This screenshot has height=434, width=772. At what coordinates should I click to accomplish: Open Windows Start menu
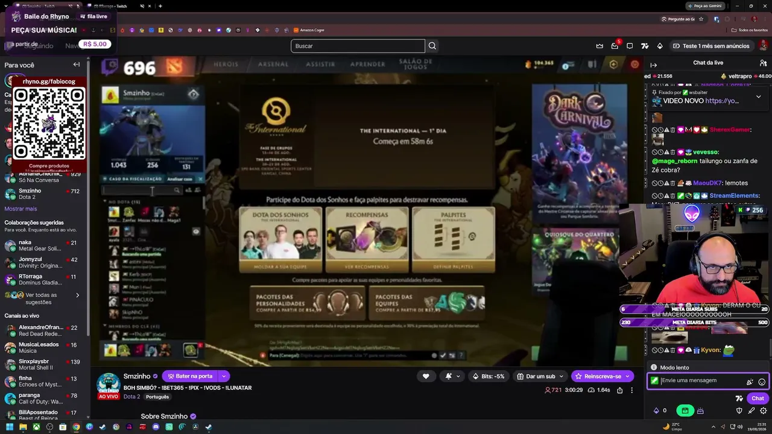tap(10, 427)
